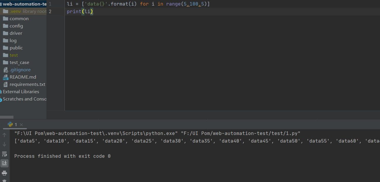
Task: Select the test folder in project tree
Action: pos(13,55)
